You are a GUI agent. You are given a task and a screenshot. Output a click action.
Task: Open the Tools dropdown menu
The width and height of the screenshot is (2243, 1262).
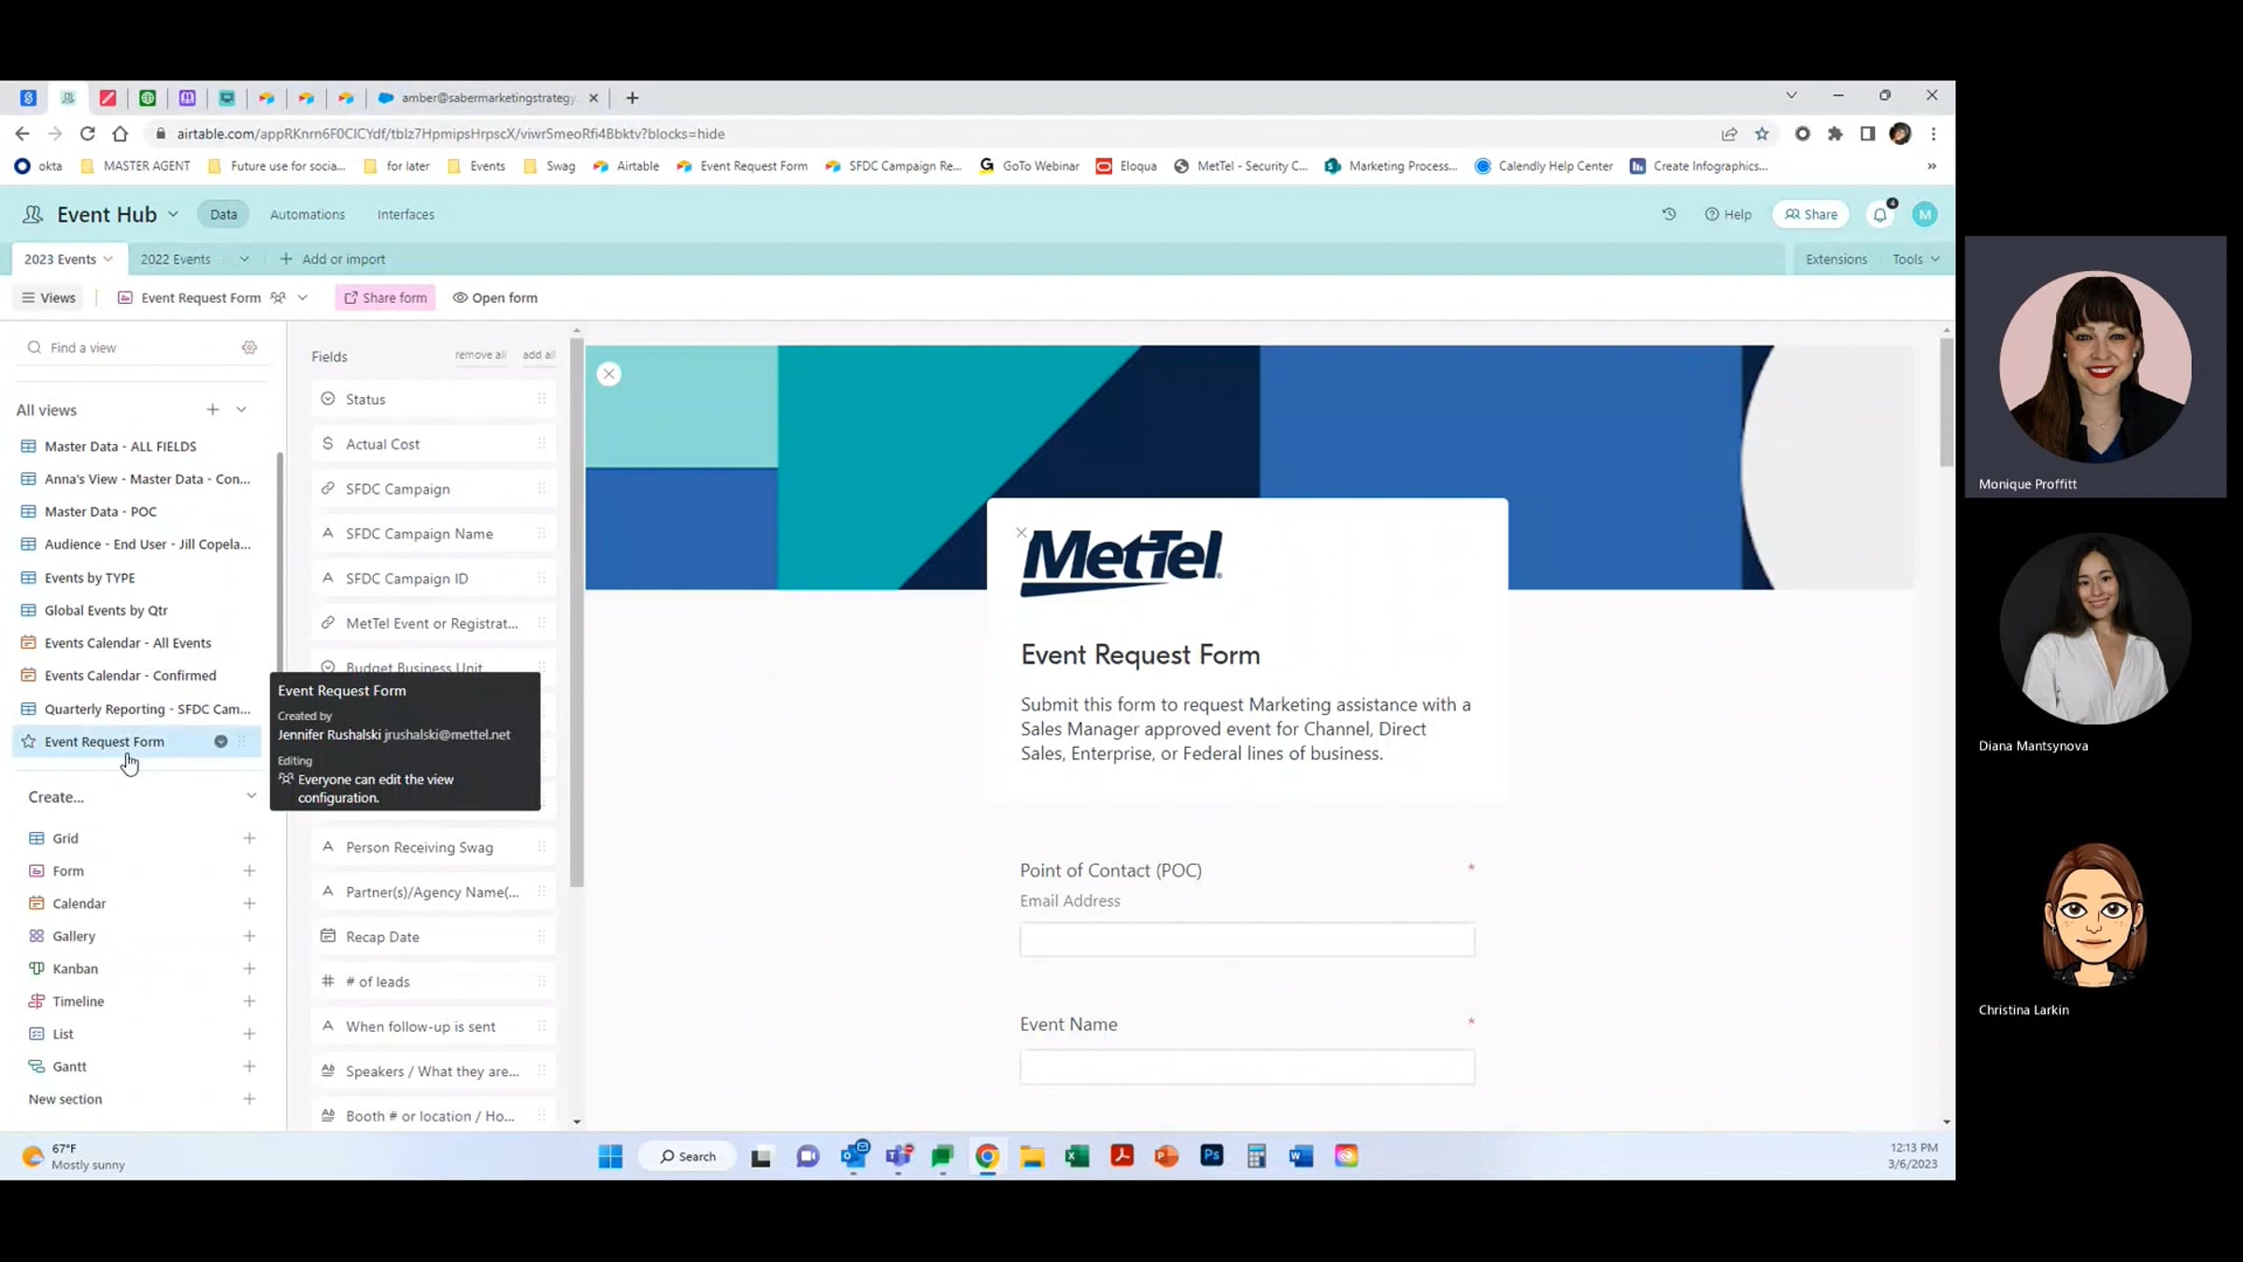pyautogui.click(x=1915, y=259)
